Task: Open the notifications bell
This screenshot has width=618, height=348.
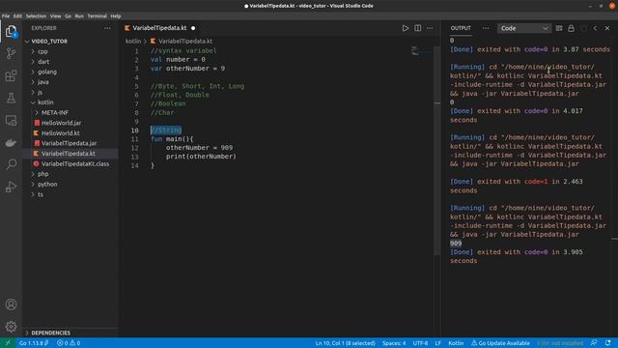Action: 607,343
